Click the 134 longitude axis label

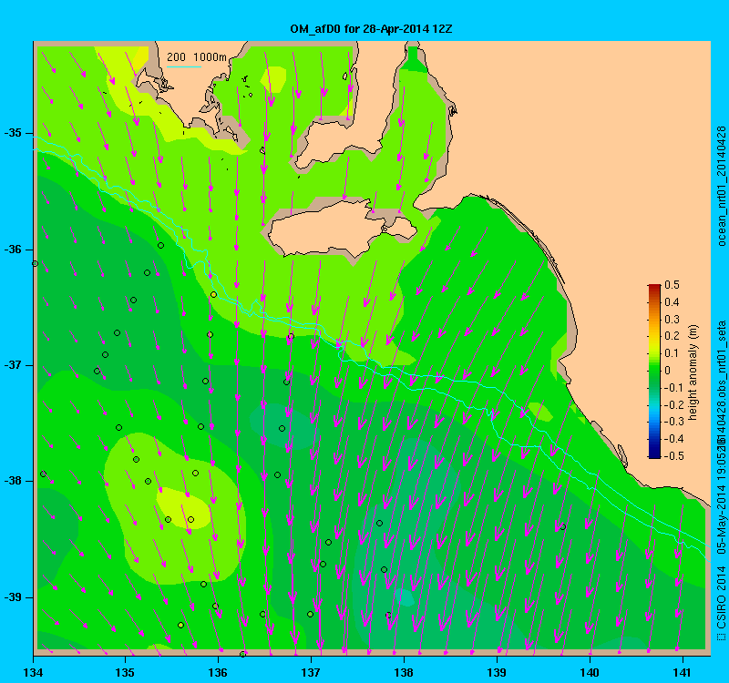(x=33, y=672)
